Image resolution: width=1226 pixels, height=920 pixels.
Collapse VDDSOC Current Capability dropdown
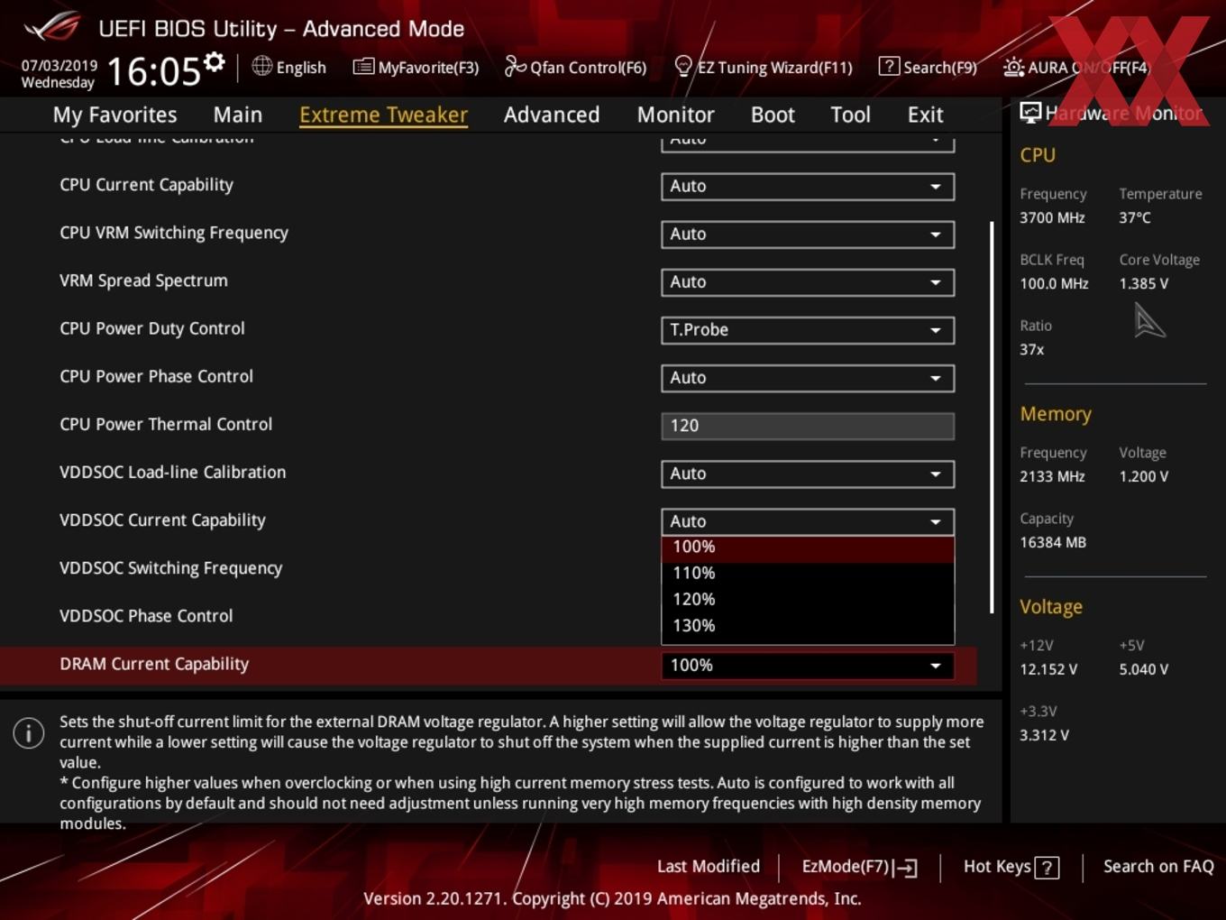[x=808, y=520]
